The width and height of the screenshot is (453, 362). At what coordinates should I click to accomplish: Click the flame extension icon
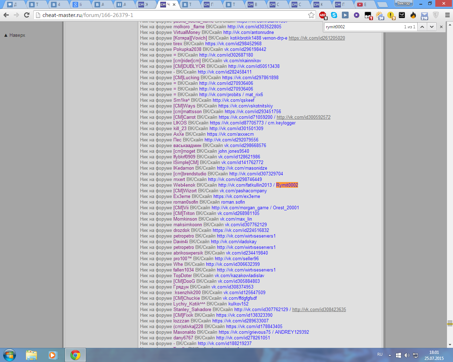coord(413,15)
